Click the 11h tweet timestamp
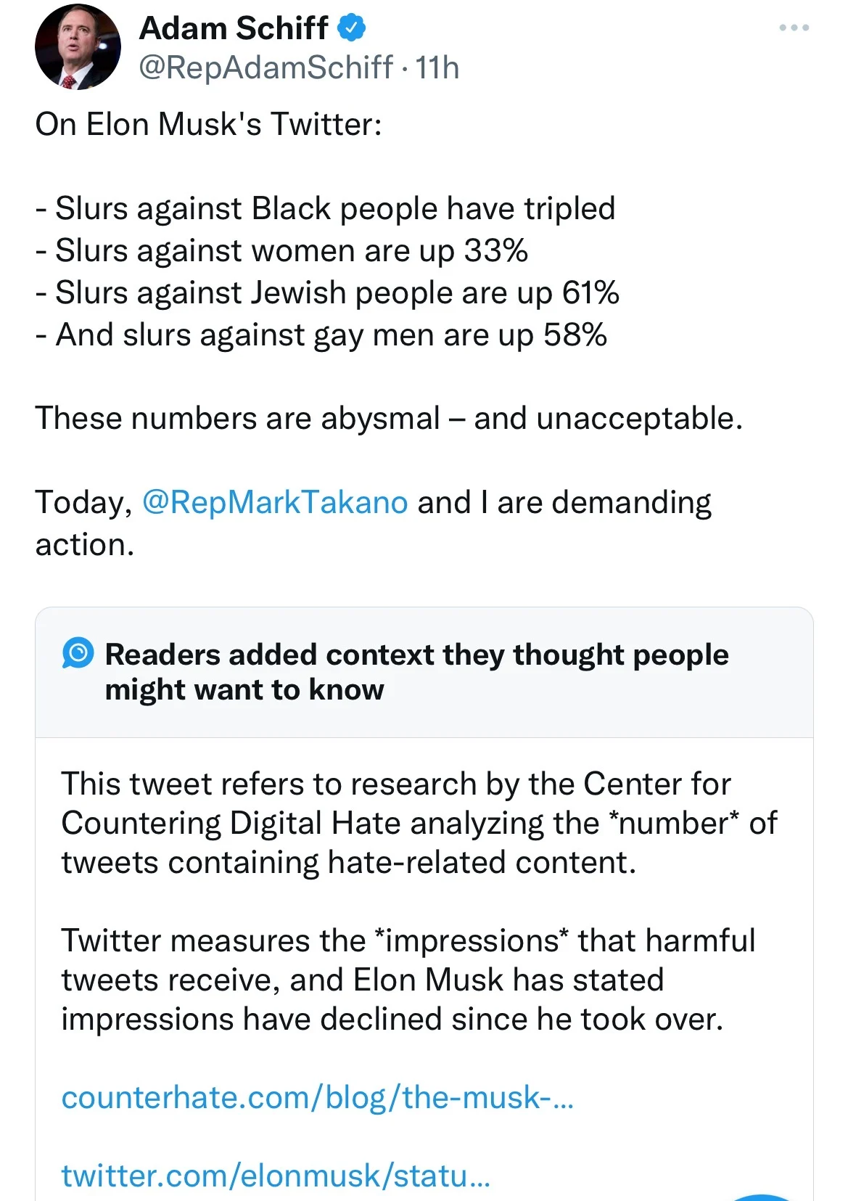This screenshot has width=848, height=1201. click(x=437, y=67)
